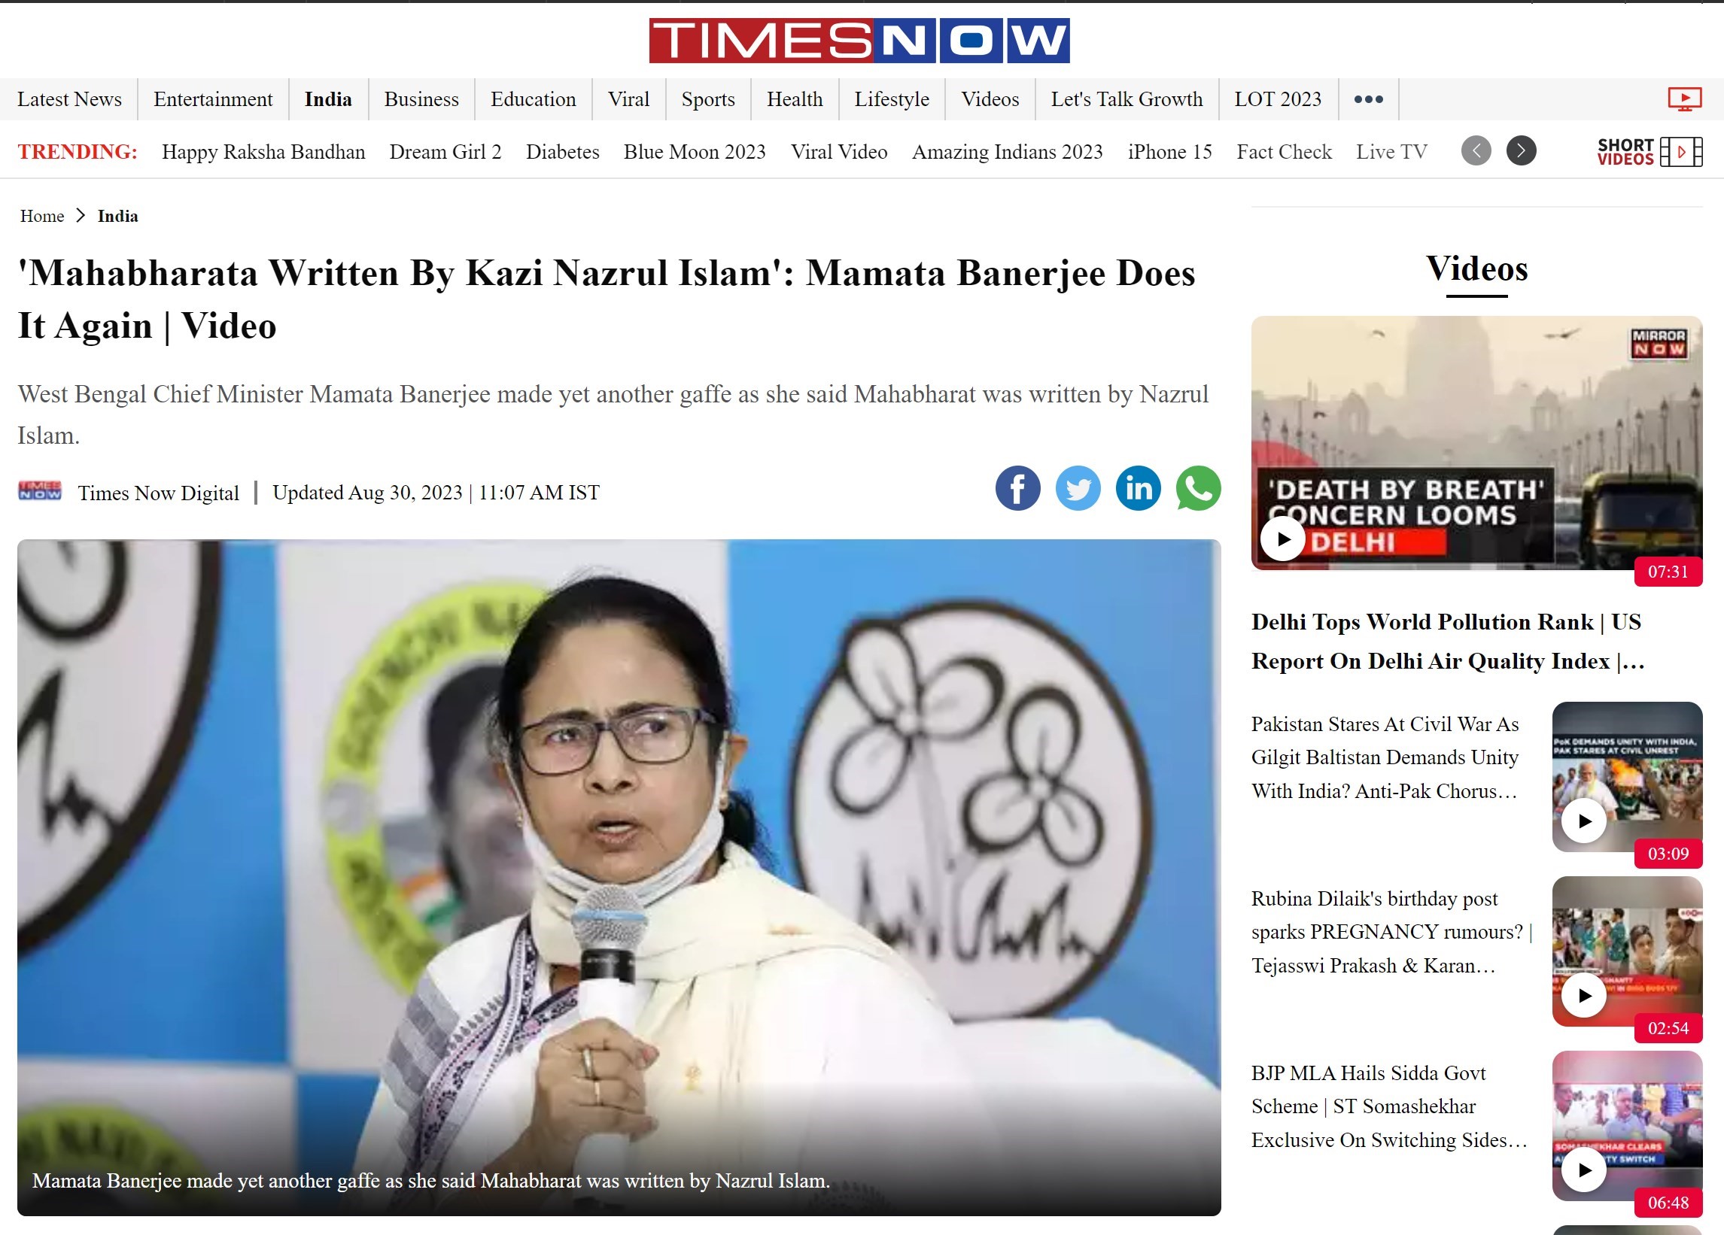Open Short Videos icon

pyautogui.click(x=1649, y=151)
